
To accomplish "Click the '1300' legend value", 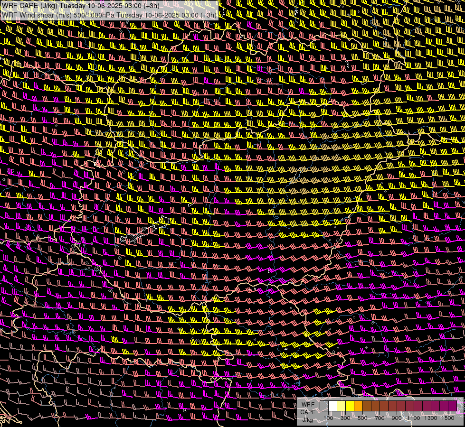I will tap(431, 418).
